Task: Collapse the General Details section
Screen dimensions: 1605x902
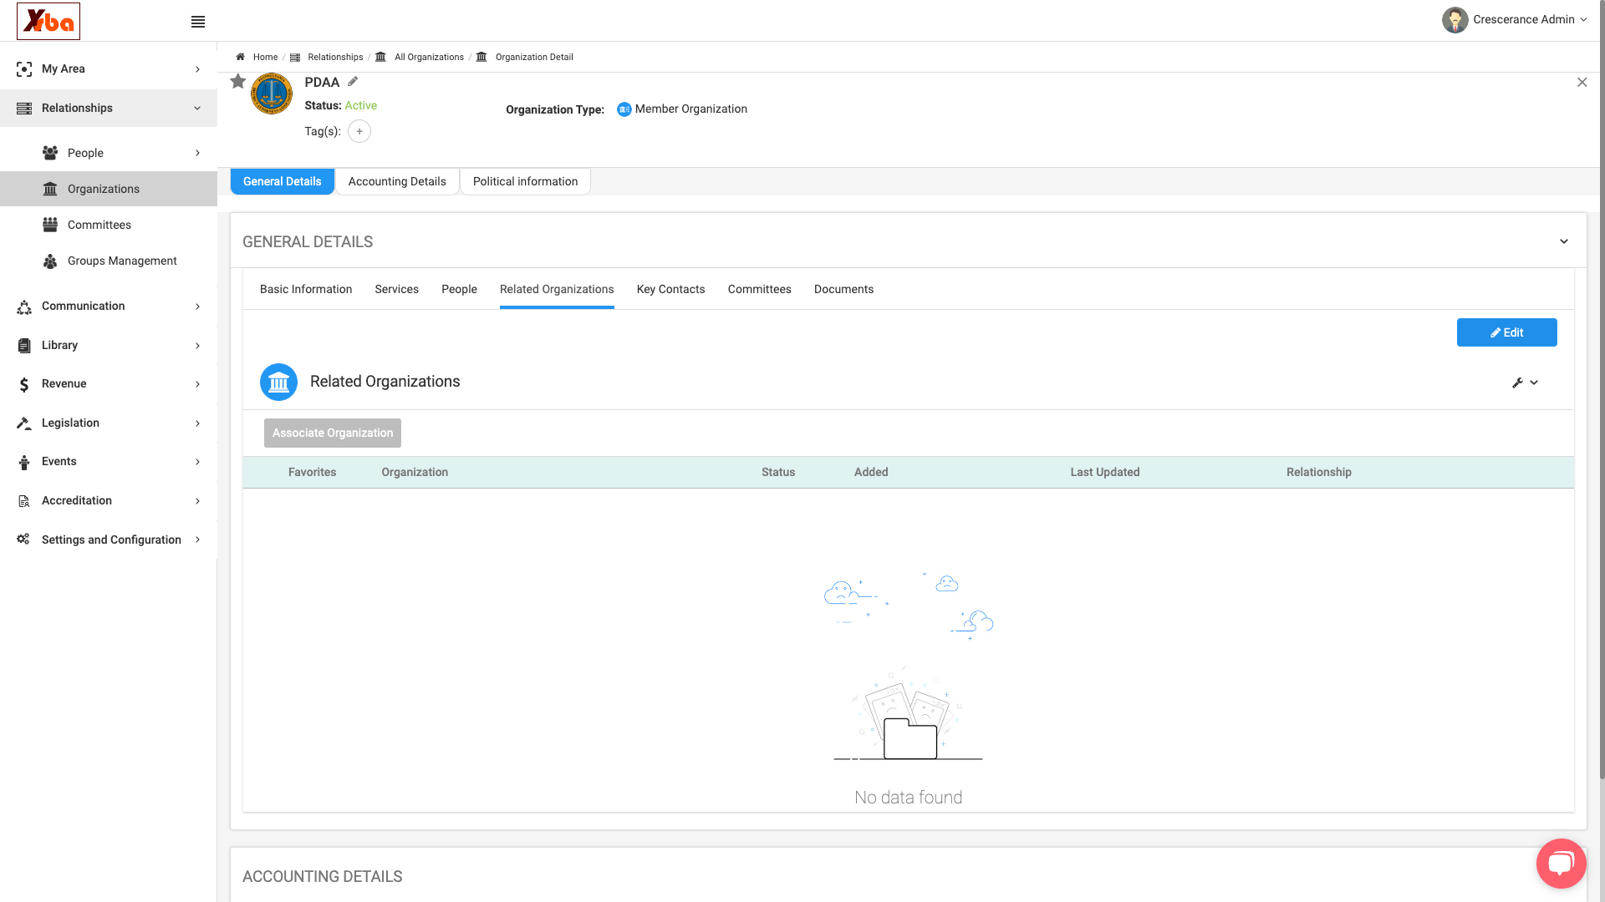Action: 1563,241
